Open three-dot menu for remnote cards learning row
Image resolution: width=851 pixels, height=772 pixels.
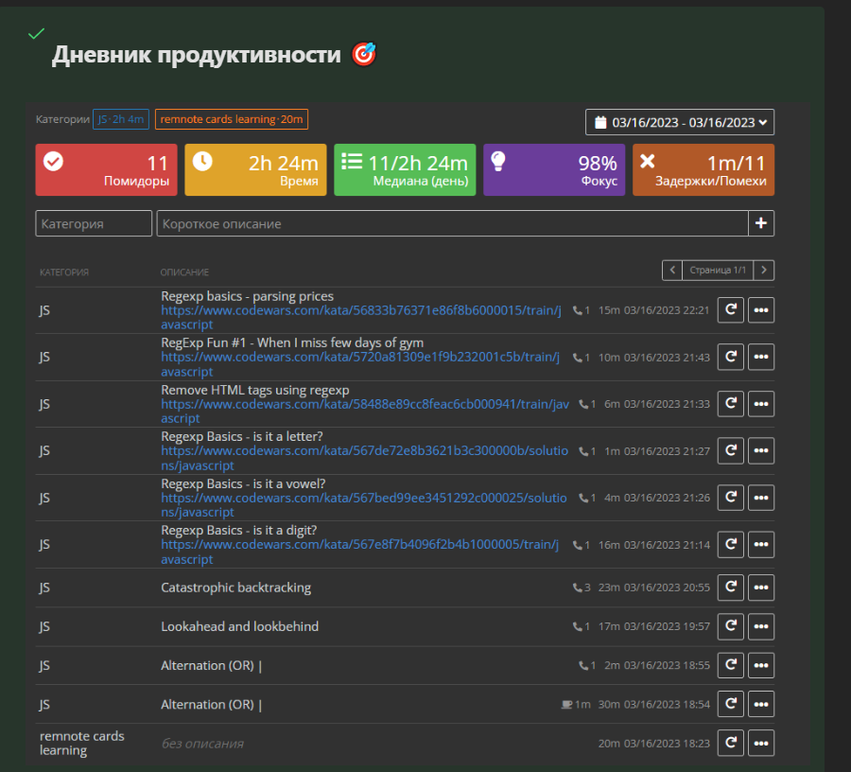pyautogui.click(x=761, y=744)
